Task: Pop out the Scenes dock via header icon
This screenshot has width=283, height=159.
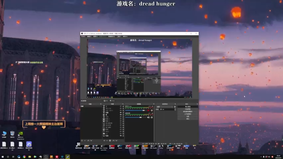Action: click(x=101, y=104)
